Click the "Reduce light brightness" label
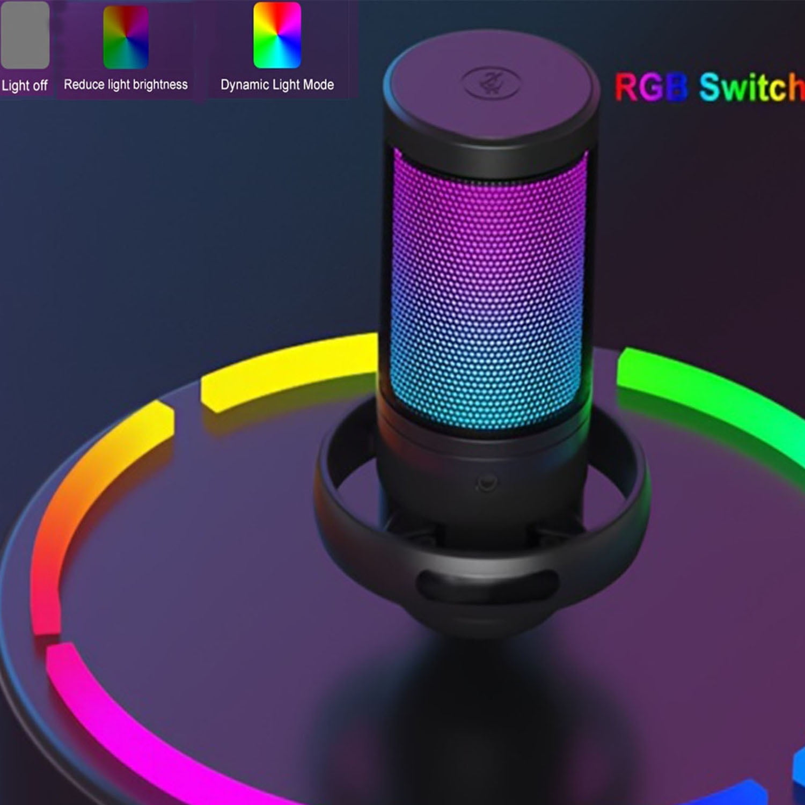The height and width of the screenshot is (805, 805). point(126,85)
